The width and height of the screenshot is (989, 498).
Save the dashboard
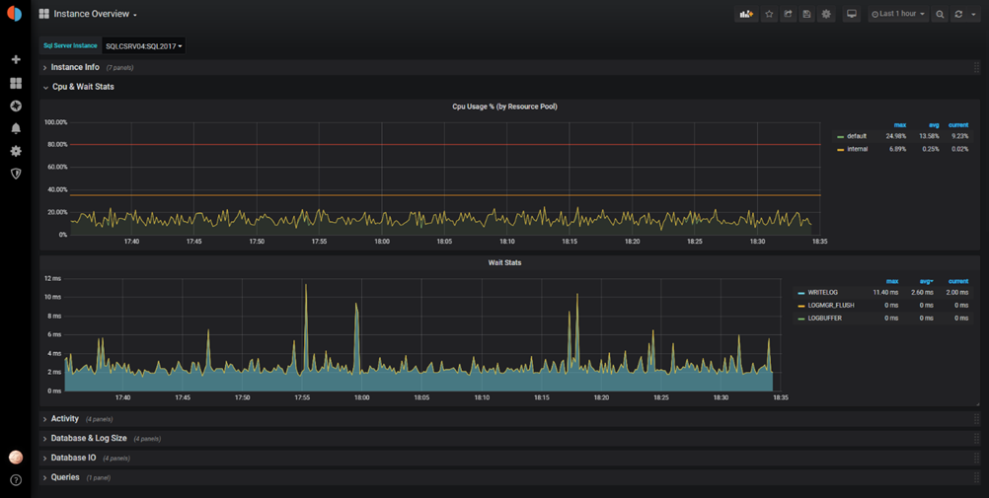pyautogui.click(x=806, y=14)
